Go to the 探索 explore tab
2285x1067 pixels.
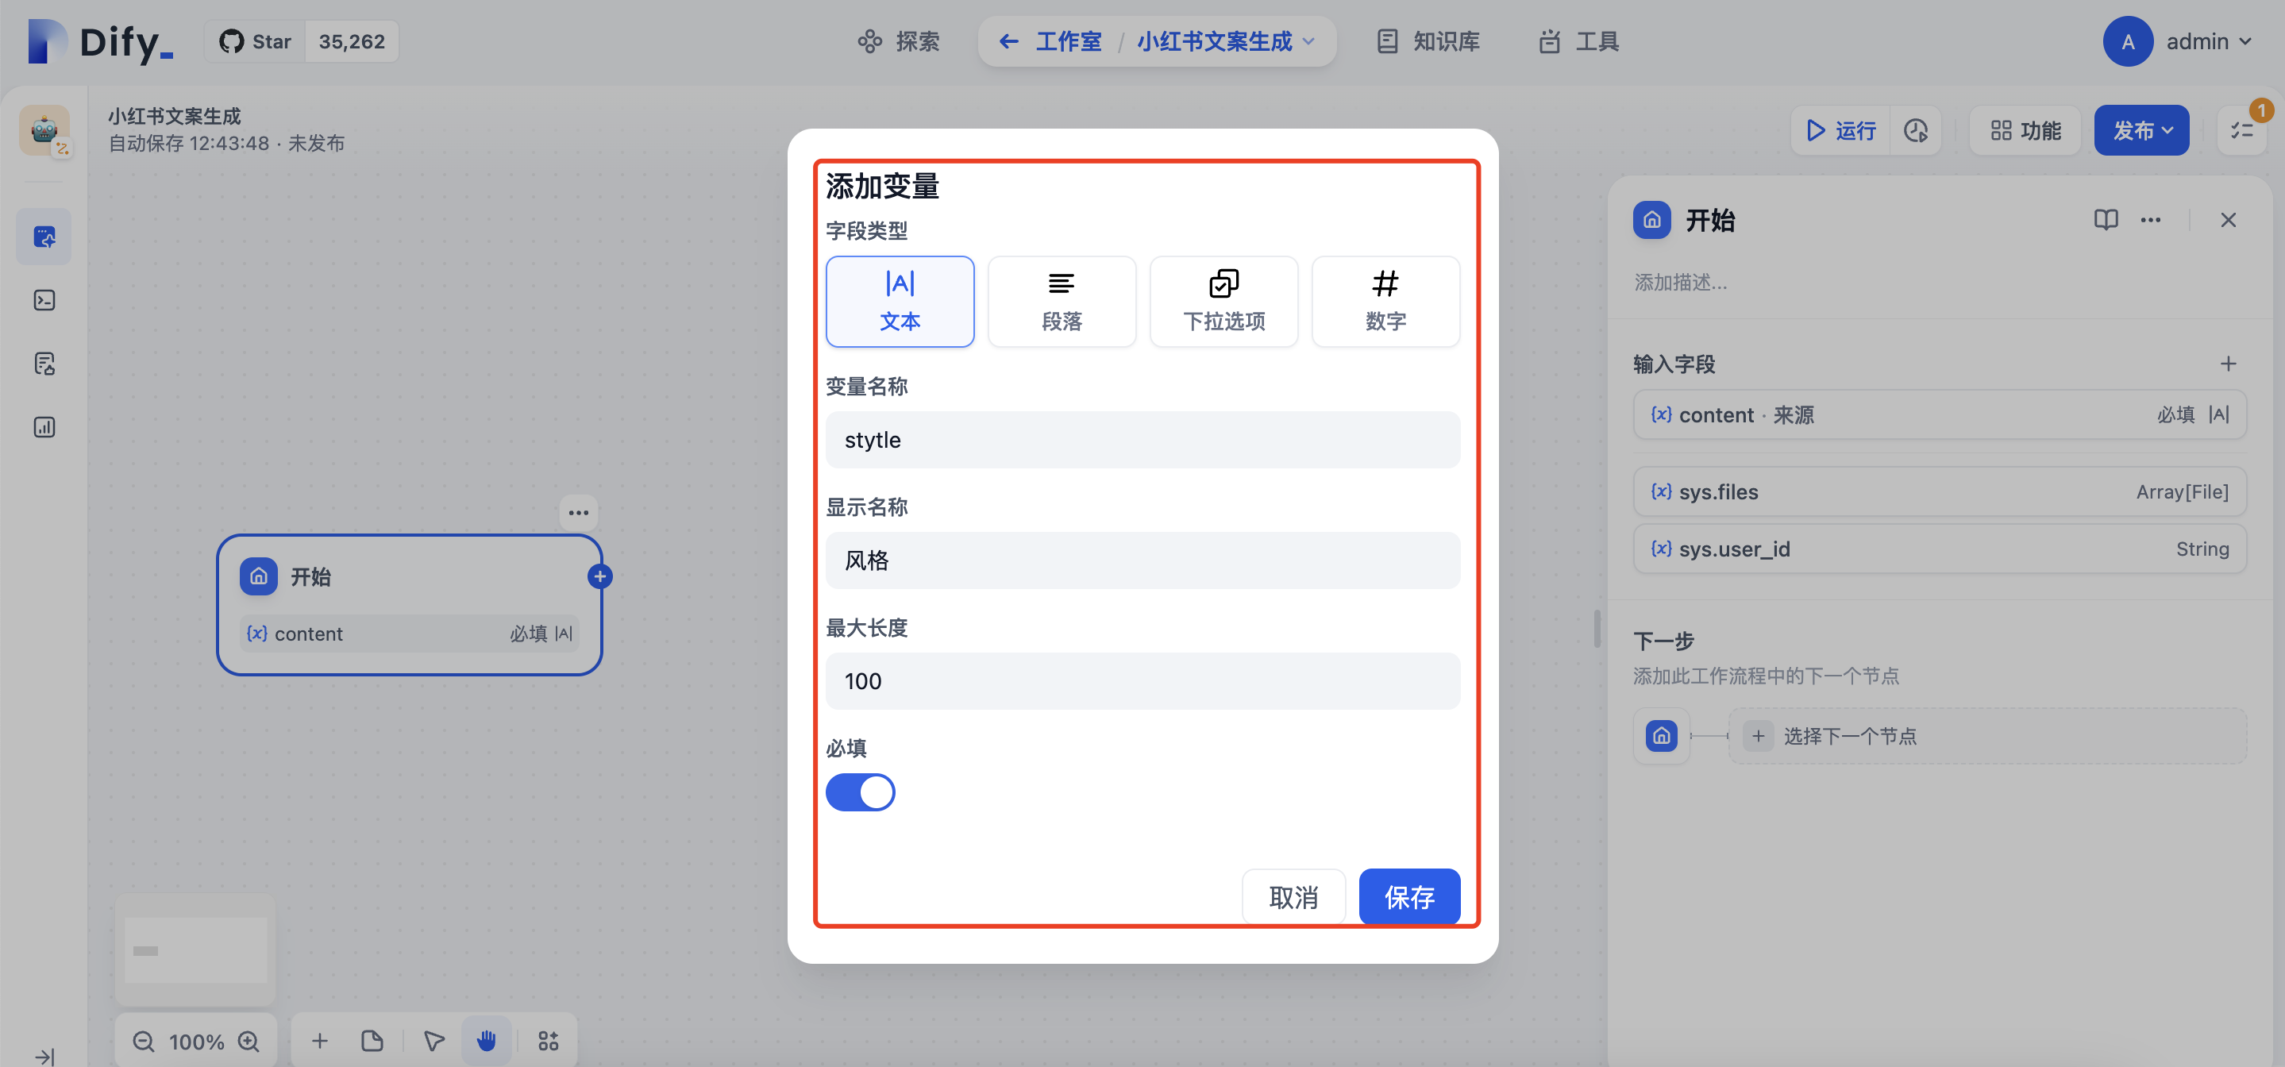pyautogui.click(x=899, y=42)
